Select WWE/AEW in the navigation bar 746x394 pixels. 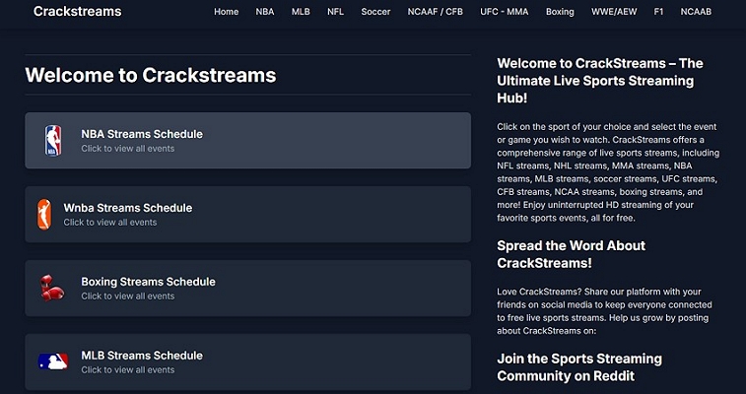point(615,12)
